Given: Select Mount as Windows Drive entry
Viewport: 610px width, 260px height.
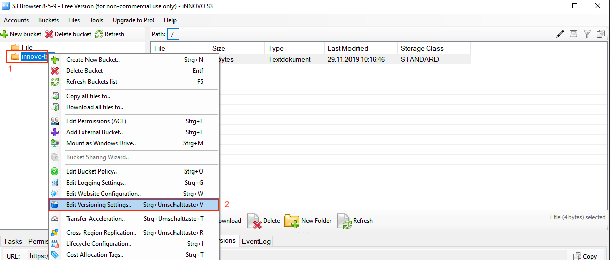Looking at the screenshot, I should tap(134, 143).
